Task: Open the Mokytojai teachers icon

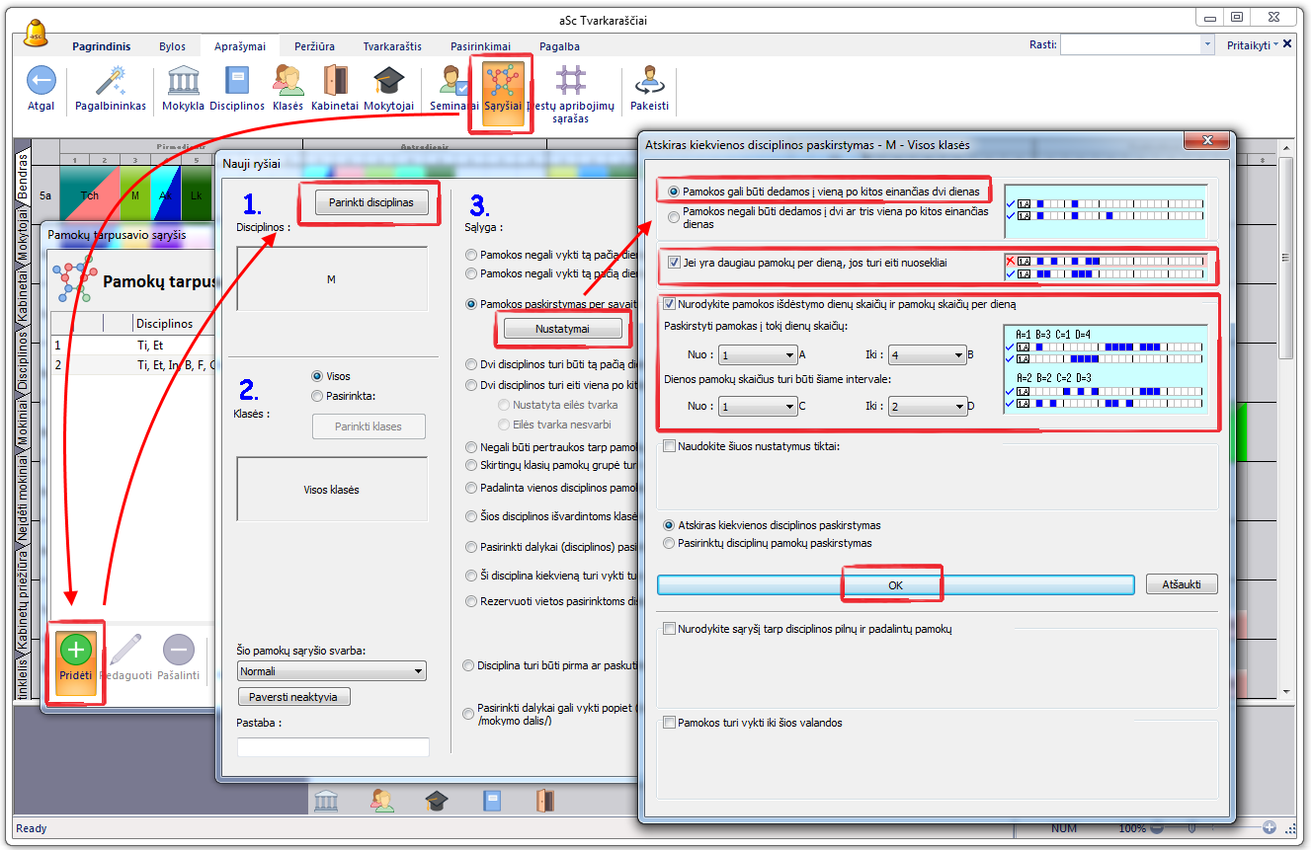Action: [388, 83]
